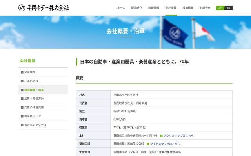The height and width of the screenshot is (156, 251).
Task: Click the address 静岡県浜松市中央区桜台一丁目14-1
Action: pyautogui.click(x=135, y=136)
